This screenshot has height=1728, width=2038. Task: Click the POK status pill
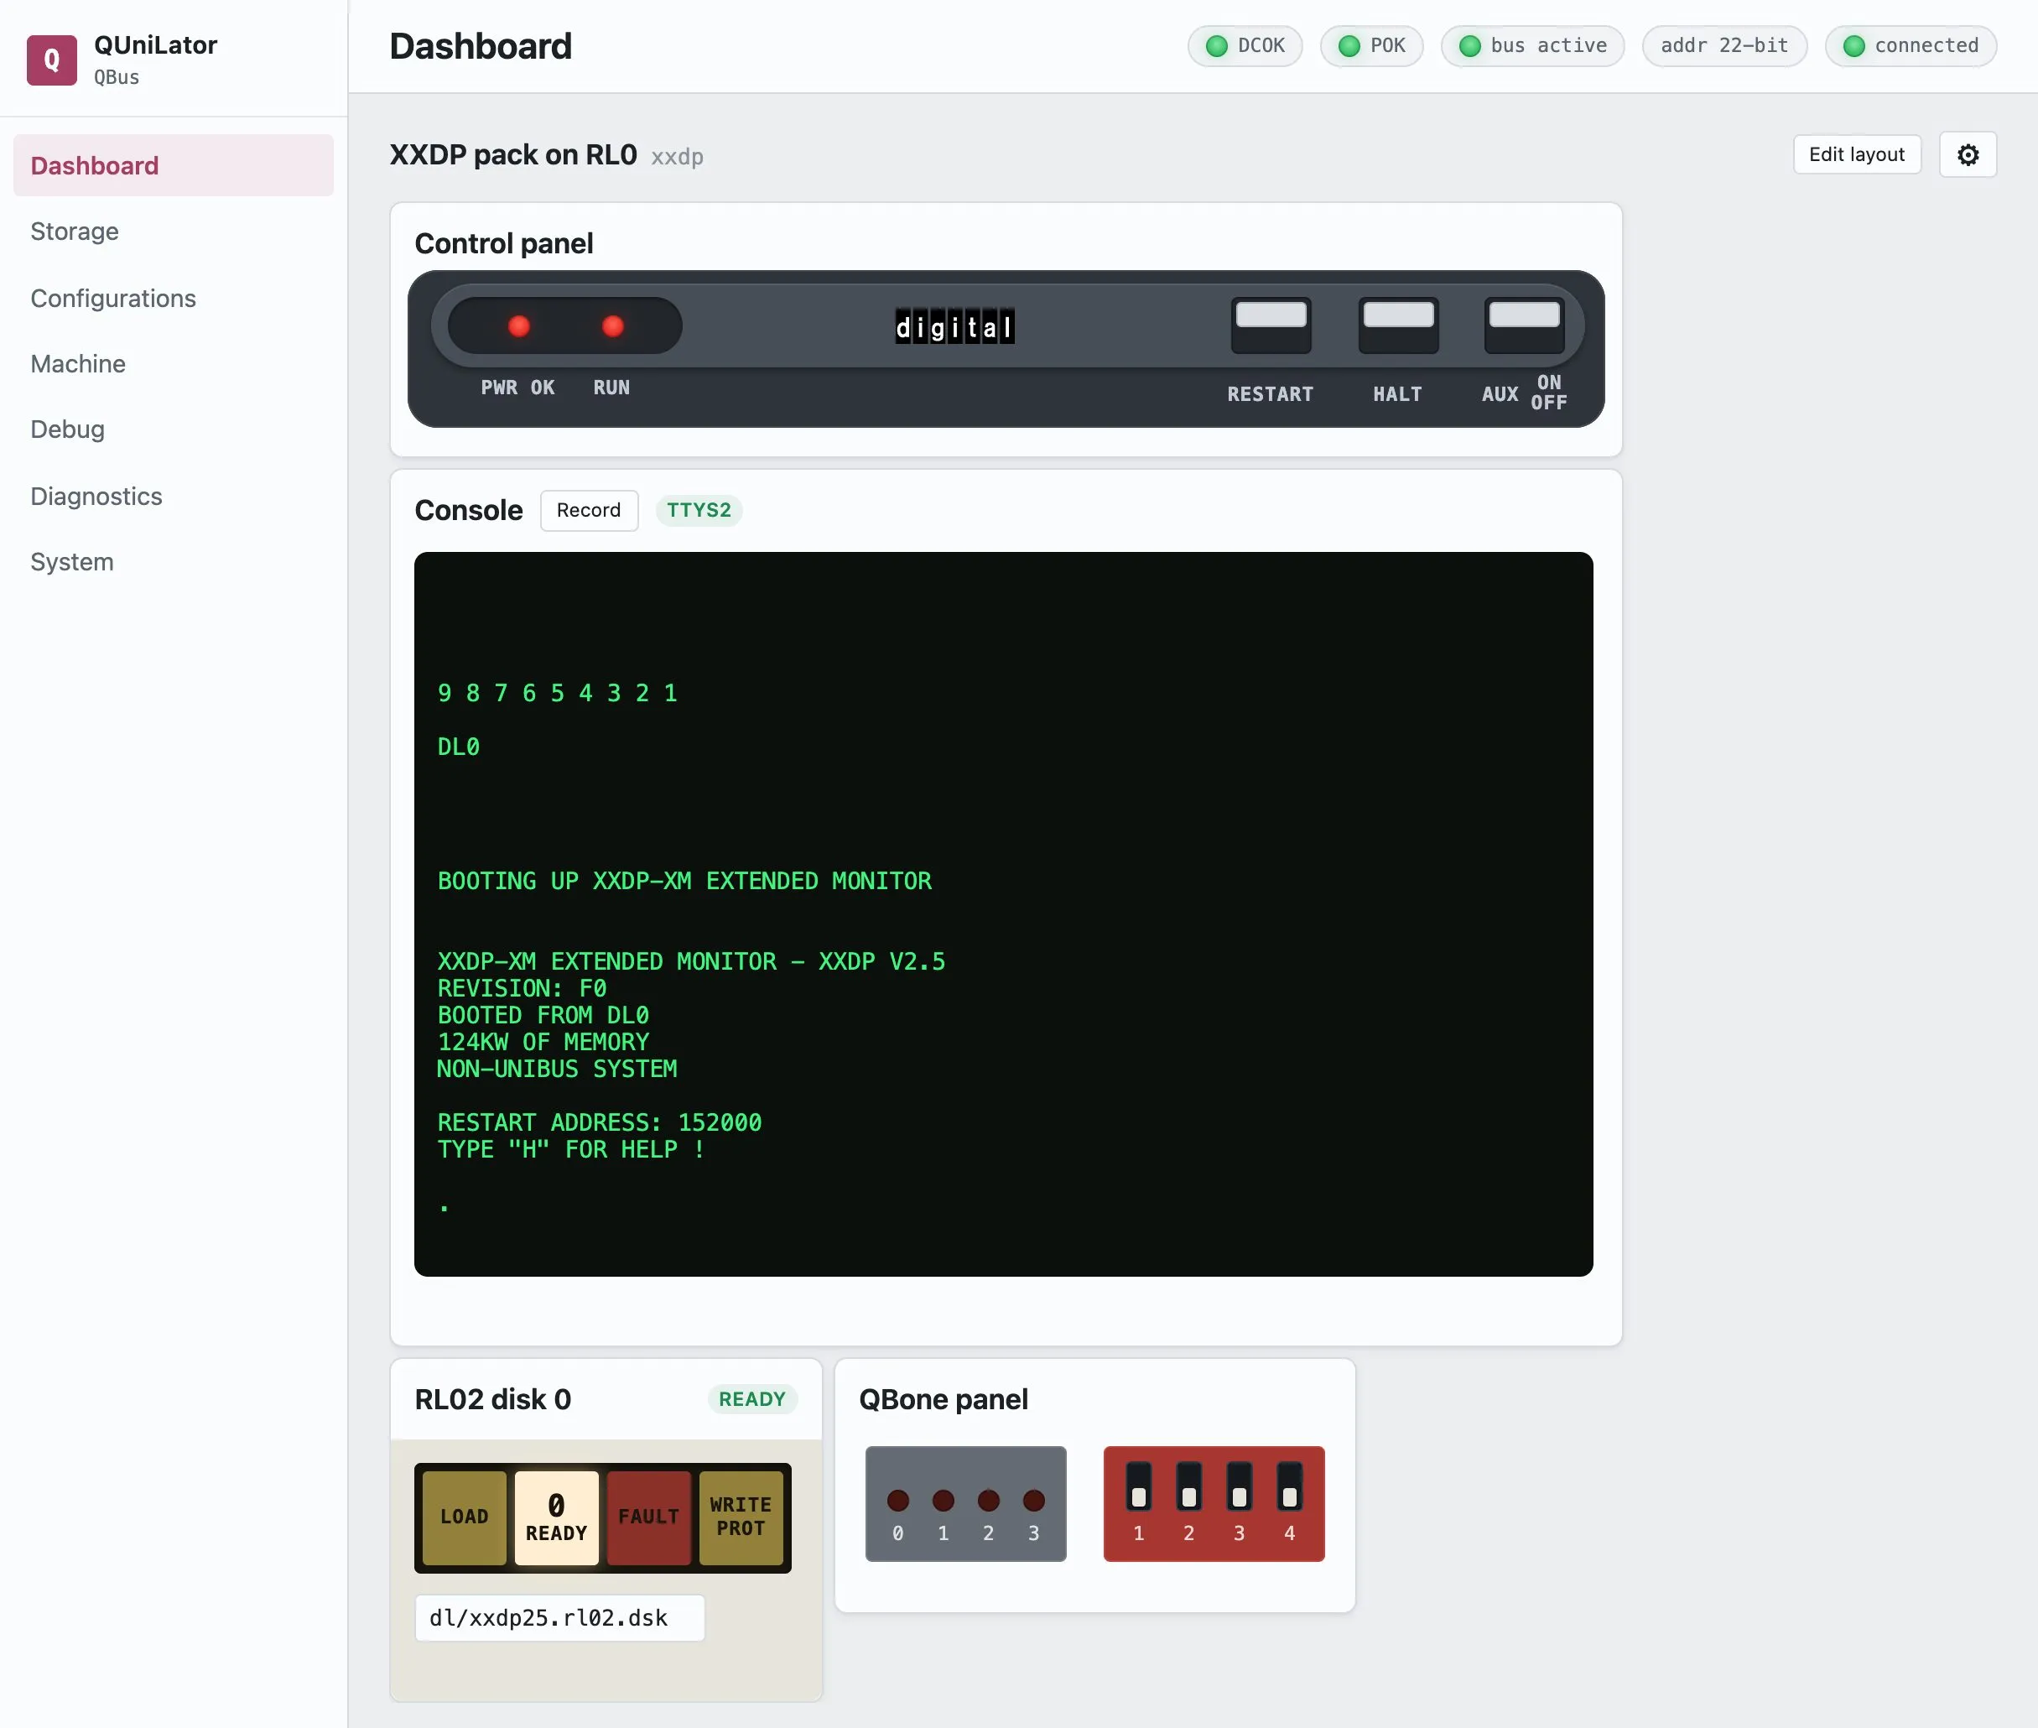pos(1371,46)
